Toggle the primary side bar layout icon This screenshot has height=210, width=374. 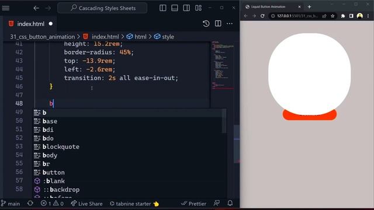pos(163,8)
